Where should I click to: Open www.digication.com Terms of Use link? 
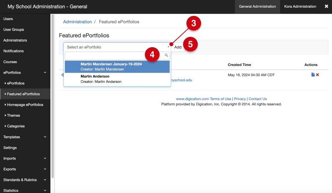pyautogui.click(x=203, y=99)
